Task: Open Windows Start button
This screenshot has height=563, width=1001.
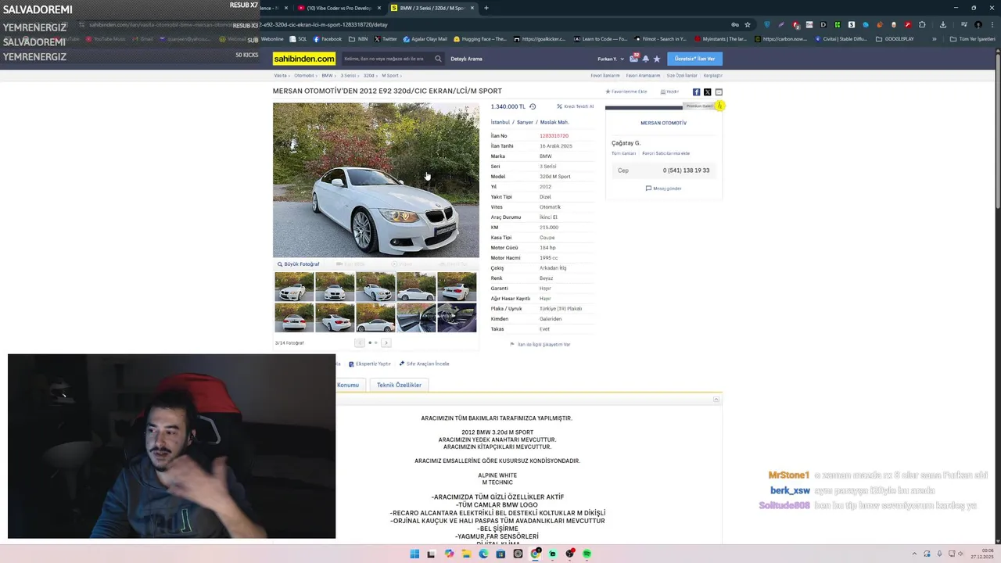Action: click(414, 554)
